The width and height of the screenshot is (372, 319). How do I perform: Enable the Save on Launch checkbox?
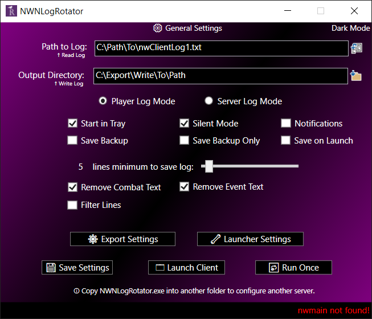285,140
